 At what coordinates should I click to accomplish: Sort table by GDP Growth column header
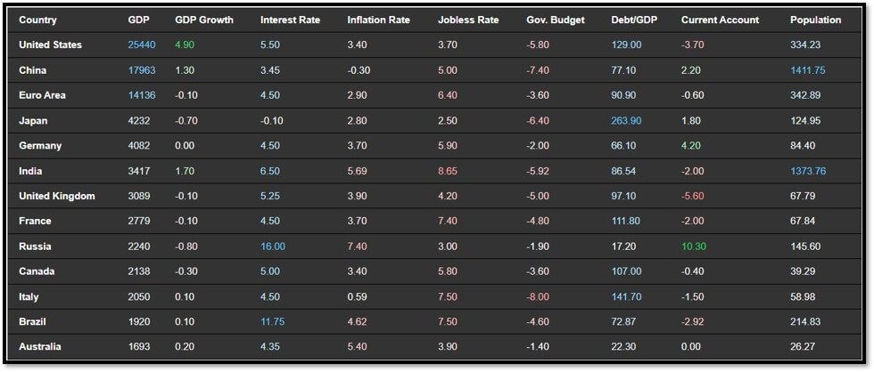204,20
